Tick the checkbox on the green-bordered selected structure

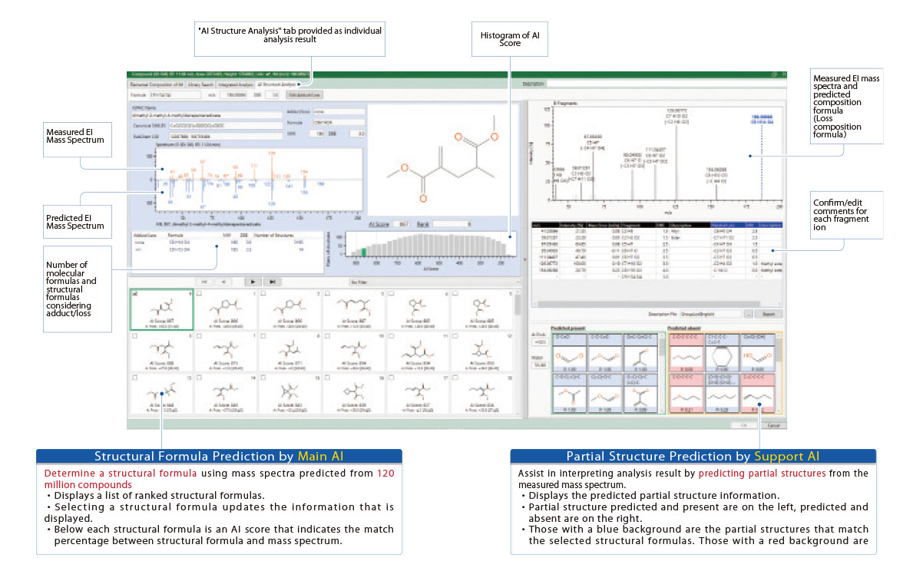[135, 294]
